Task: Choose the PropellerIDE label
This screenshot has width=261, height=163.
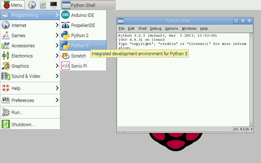Action: pyautogui.click(x=83, y=25)
